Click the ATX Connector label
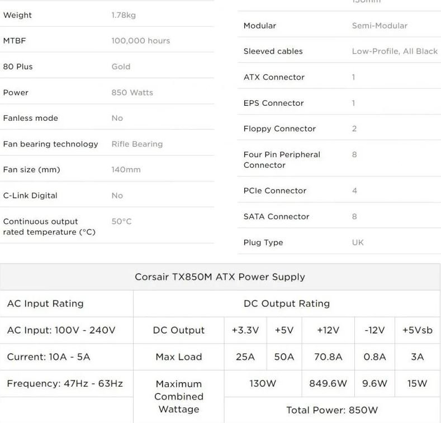The width and height of the screenshot is (441, 423). 274,77
